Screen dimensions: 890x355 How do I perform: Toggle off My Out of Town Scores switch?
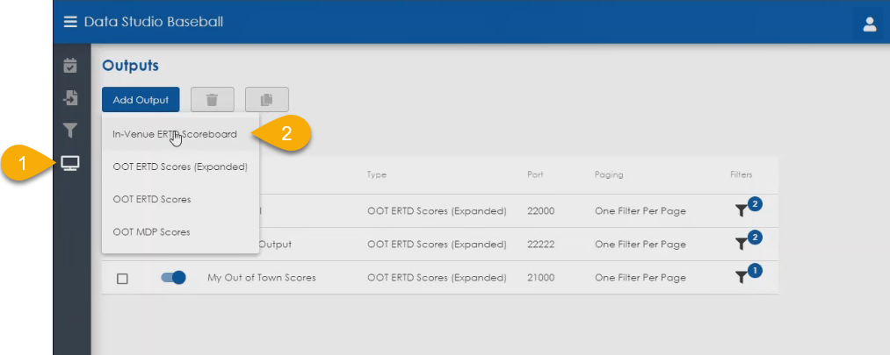point(173,278)
